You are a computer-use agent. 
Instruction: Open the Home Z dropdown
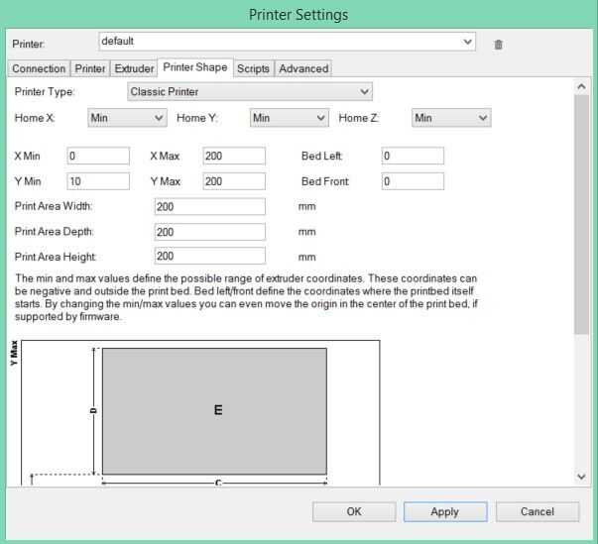click(x=451, y=118)
